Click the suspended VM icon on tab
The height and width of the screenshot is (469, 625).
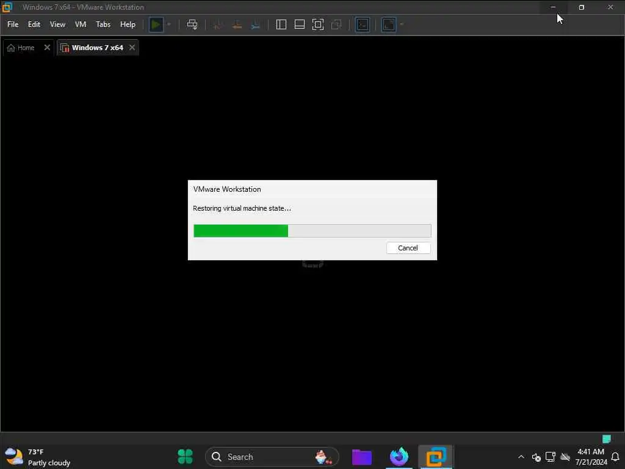tap(65, 48)
